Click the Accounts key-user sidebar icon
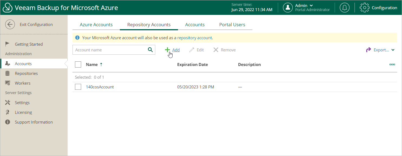The height and width of the screenshot is (156, 402). (8, 64)
